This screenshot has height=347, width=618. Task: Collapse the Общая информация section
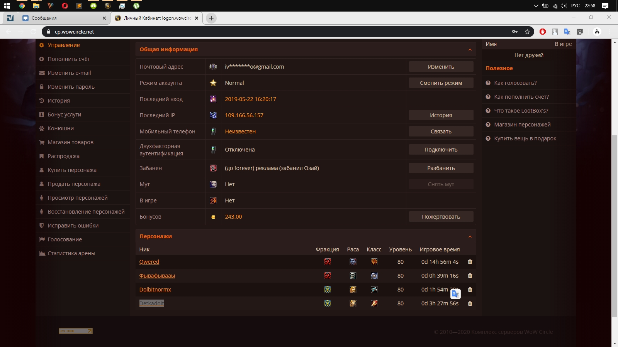click(x=470, y=49)
